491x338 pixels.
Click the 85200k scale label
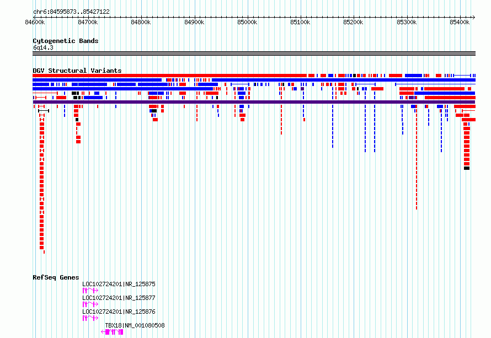pyautogui.click(x=353, y=22)
